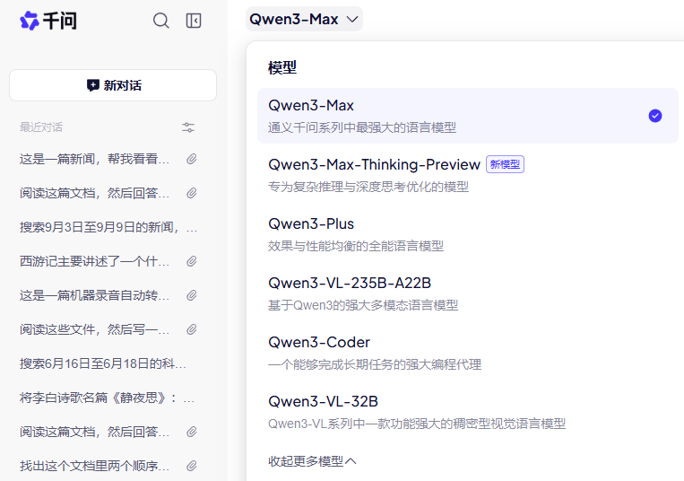The image size is (684, 481).
Task: Click the 新模型 badge label
Action: click(505, 164)
